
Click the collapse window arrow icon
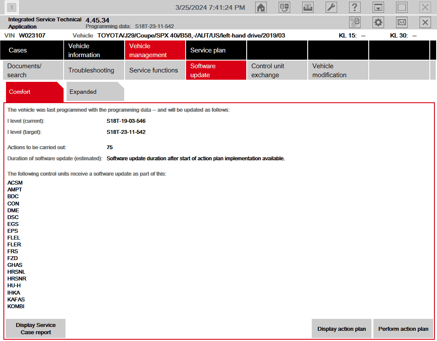(378, 7)
